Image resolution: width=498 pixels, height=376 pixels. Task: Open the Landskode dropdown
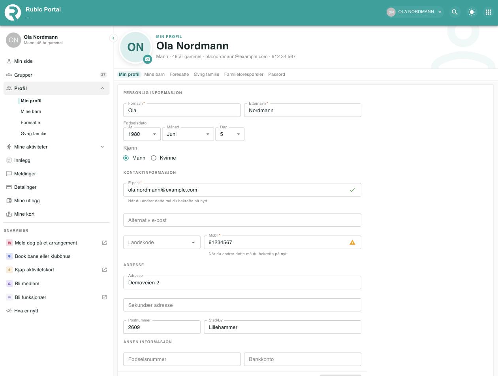162,243
